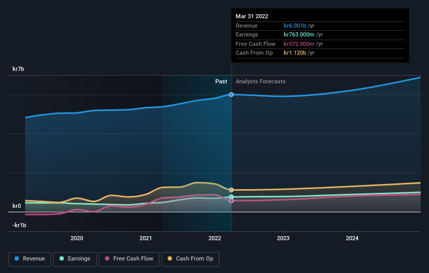Screen dimensions: 429x273
Task: Click the Free Cash Flow label in tooltip
Action: [256, 44]
